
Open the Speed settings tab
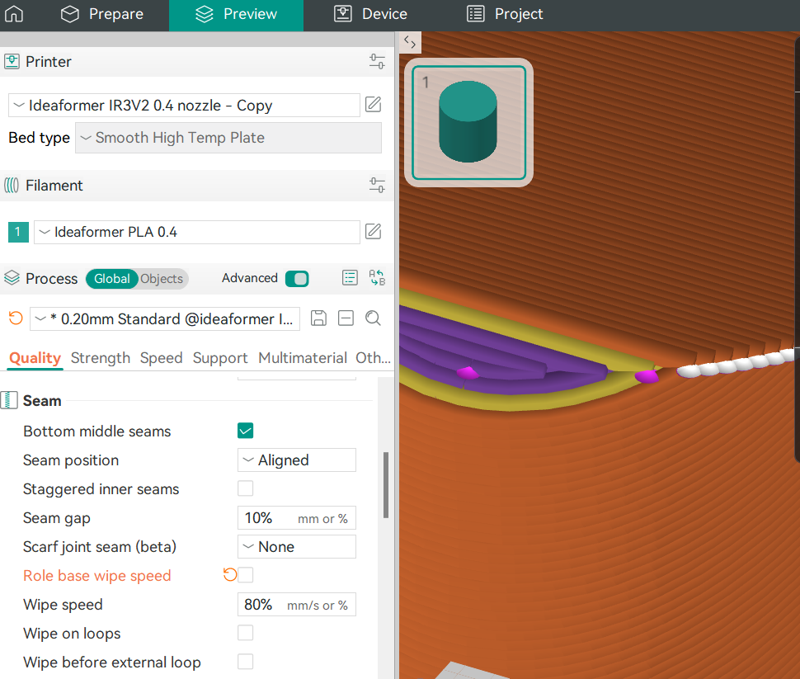click(x=161, y=358)
